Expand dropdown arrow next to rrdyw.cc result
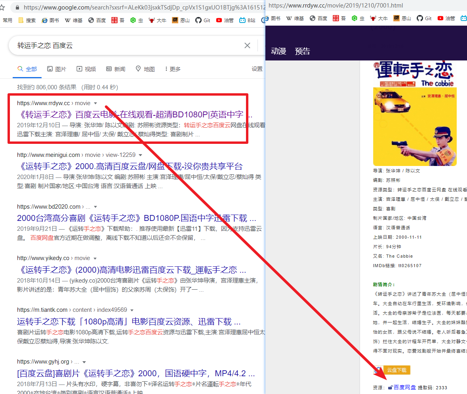Screen dimensions: 467x394 [95, 104]
